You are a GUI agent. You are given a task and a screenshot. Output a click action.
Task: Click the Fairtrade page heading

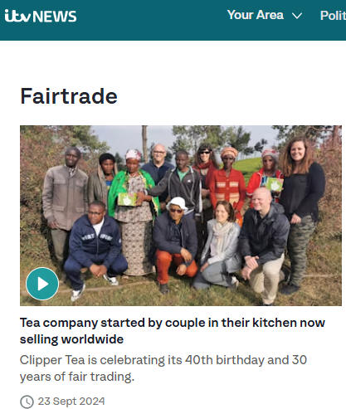(69, 96)
